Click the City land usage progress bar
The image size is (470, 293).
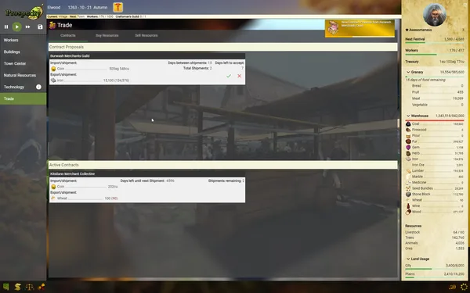435,269
